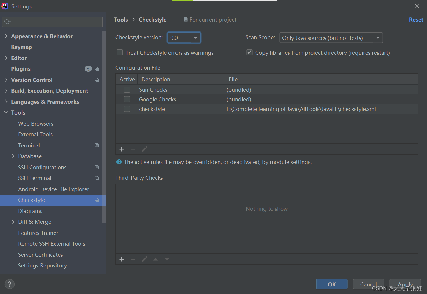Move third-party check down with arrow
Viewport: 427px width, 294px height.
(167, 259)
